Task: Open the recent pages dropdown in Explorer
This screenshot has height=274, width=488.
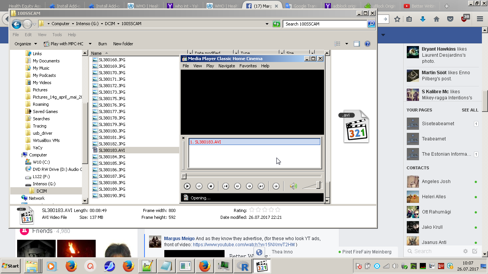Action: (34, 24)
